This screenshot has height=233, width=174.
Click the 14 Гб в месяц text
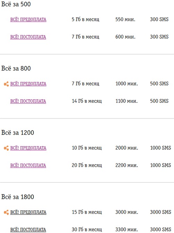point(87,101)
